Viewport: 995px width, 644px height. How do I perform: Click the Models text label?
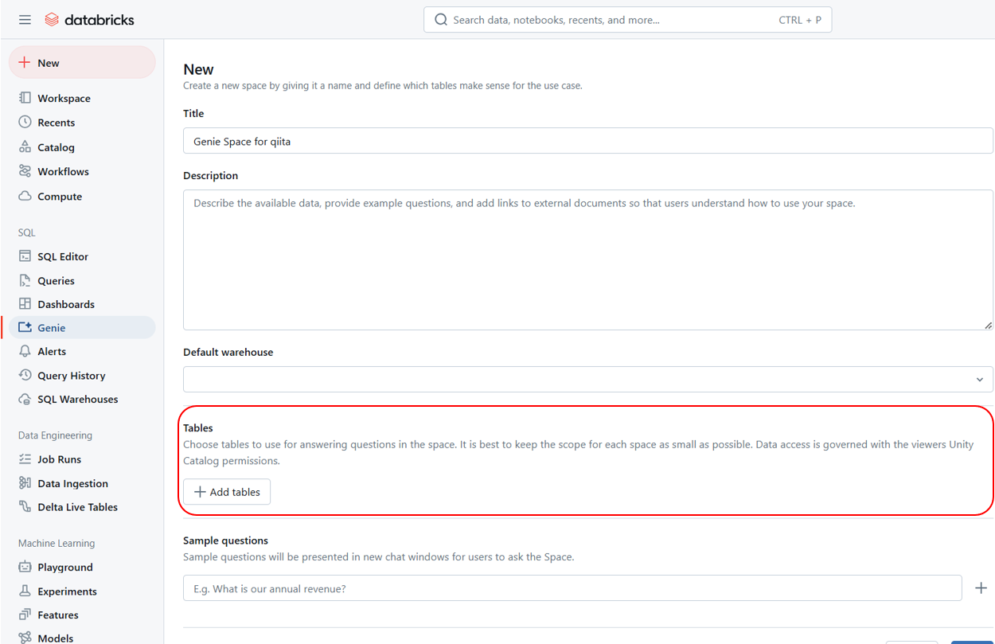point(55,638)
